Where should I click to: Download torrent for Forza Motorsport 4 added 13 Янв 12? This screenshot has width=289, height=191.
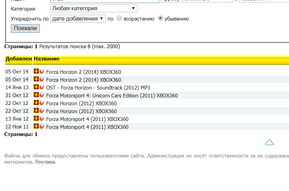tap(36, 118)
